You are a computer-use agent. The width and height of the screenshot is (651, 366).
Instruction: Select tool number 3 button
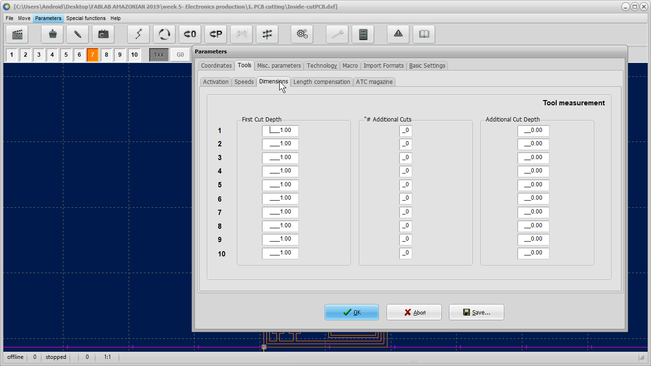pos(39,55)
